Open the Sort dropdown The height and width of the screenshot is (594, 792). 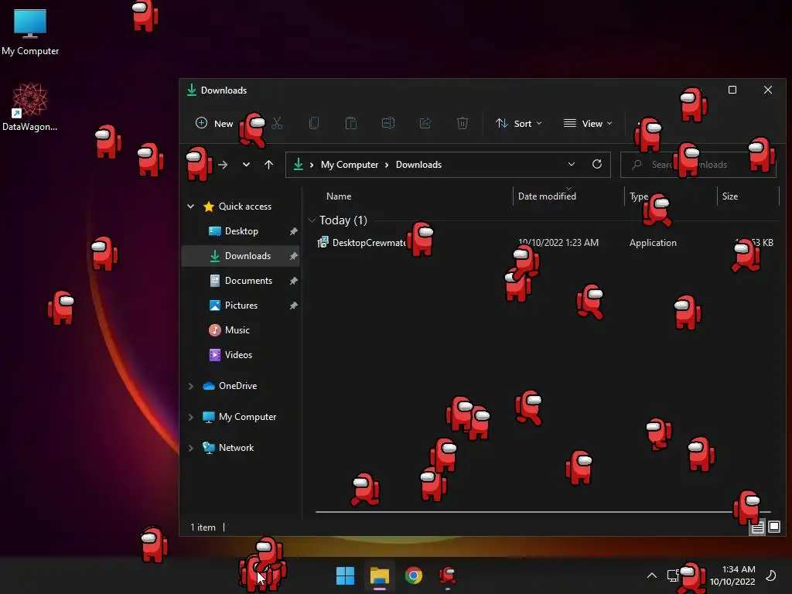[519, 123]
